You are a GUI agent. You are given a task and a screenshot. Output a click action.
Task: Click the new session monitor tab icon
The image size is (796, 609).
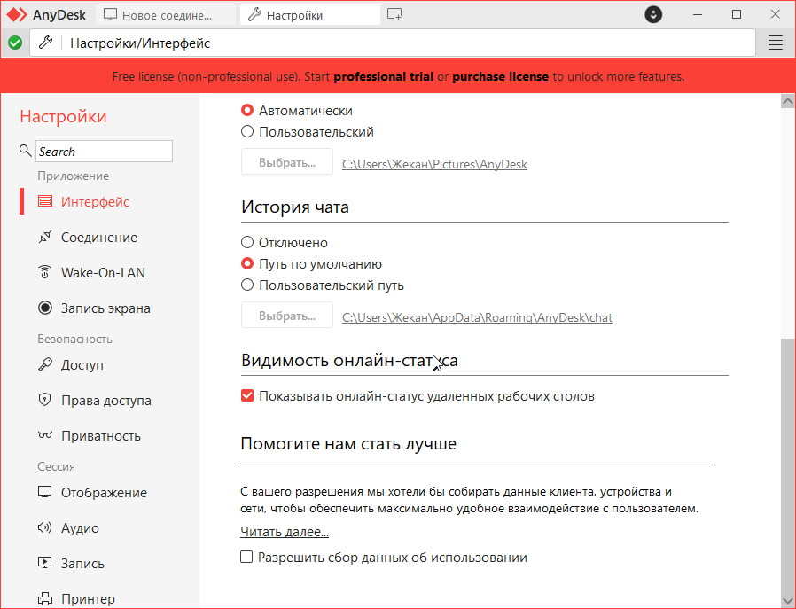394,15
